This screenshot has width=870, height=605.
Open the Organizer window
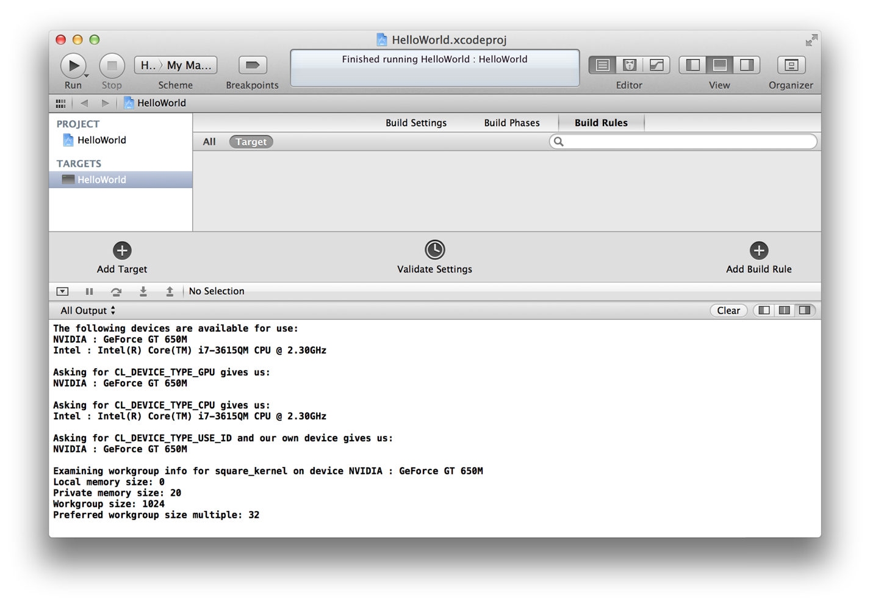(x=791, y=65)
